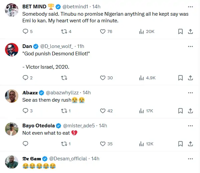
Task: Like BET MIND's tweet
Action: point(103,31)
